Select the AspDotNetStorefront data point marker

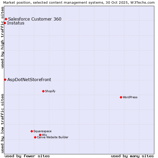point(5,80)
